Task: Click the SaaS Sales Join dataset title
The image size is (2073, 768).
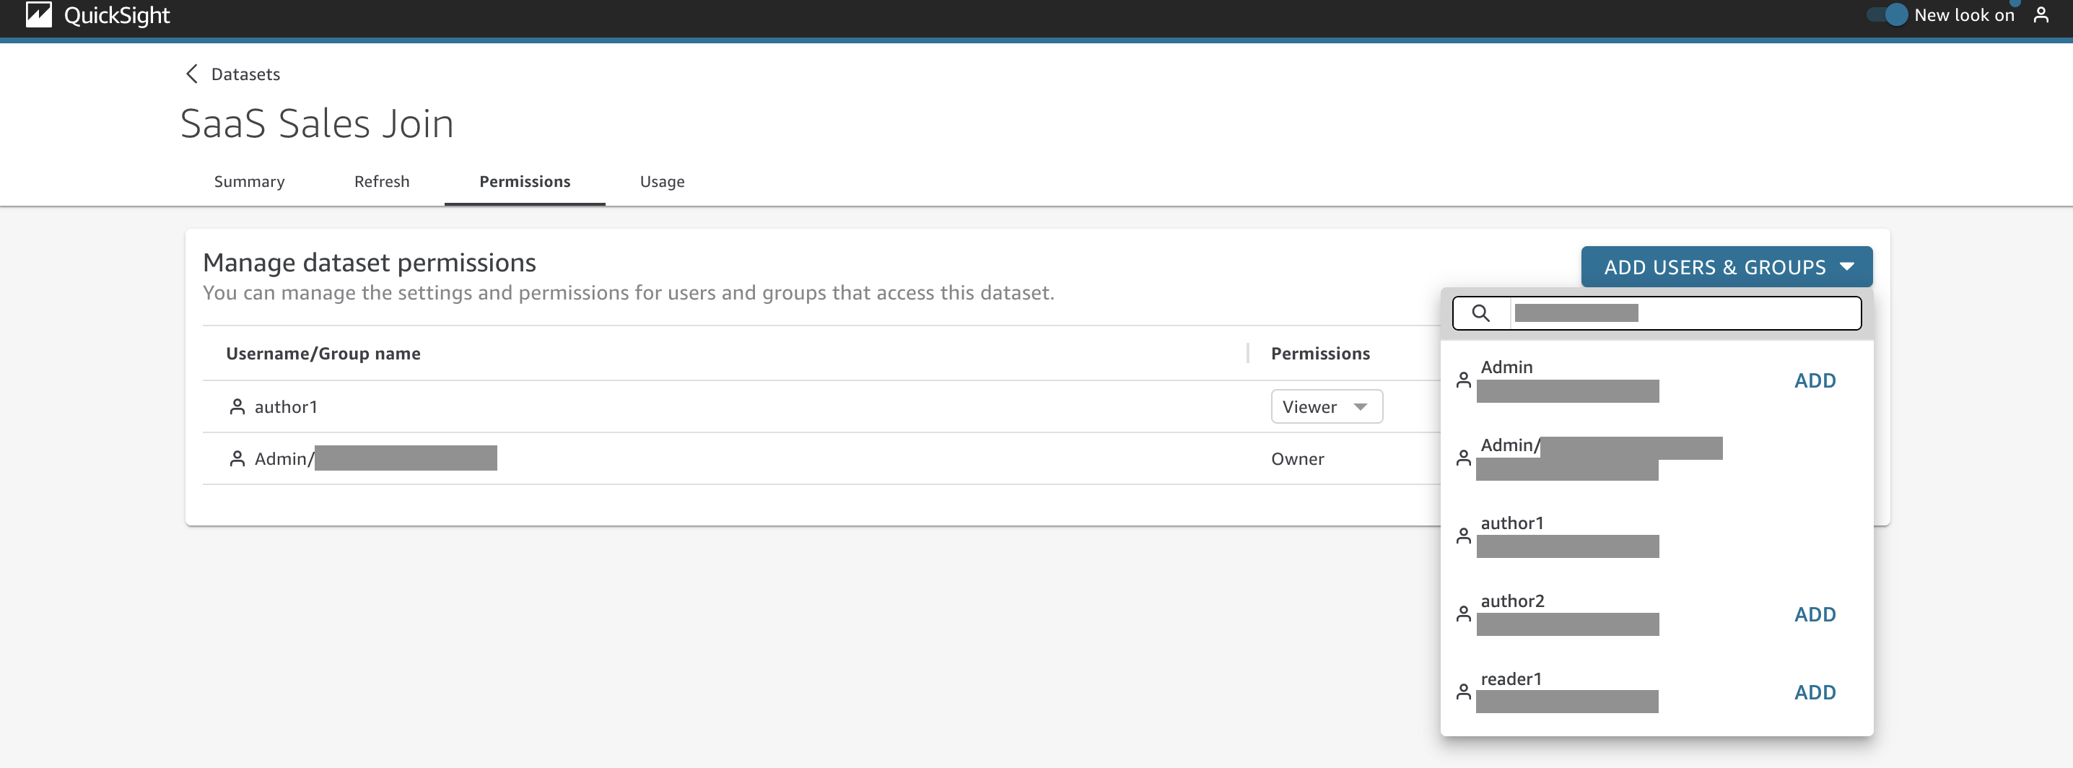Action: point(317,124)
